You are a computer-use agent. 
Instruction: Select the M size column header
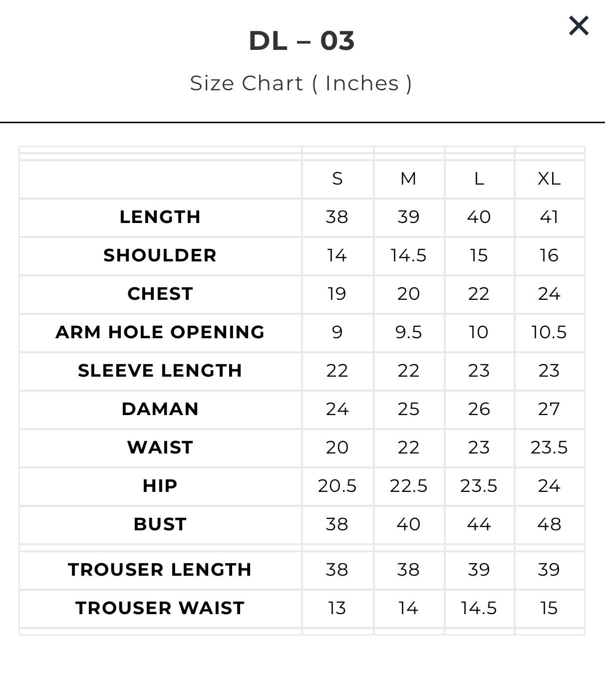click(x=408, y=179)
